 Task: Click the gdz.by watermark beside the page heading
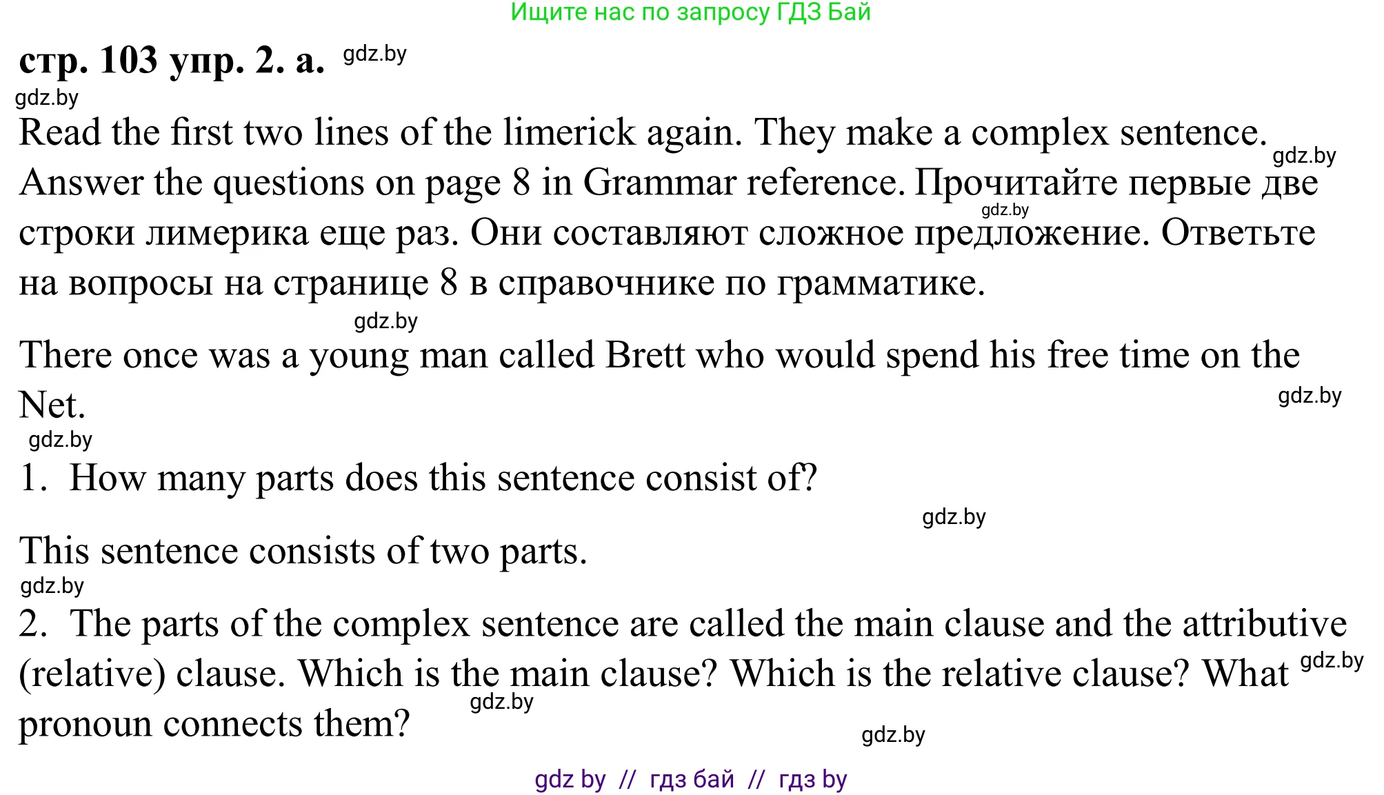tap(374, 54)
